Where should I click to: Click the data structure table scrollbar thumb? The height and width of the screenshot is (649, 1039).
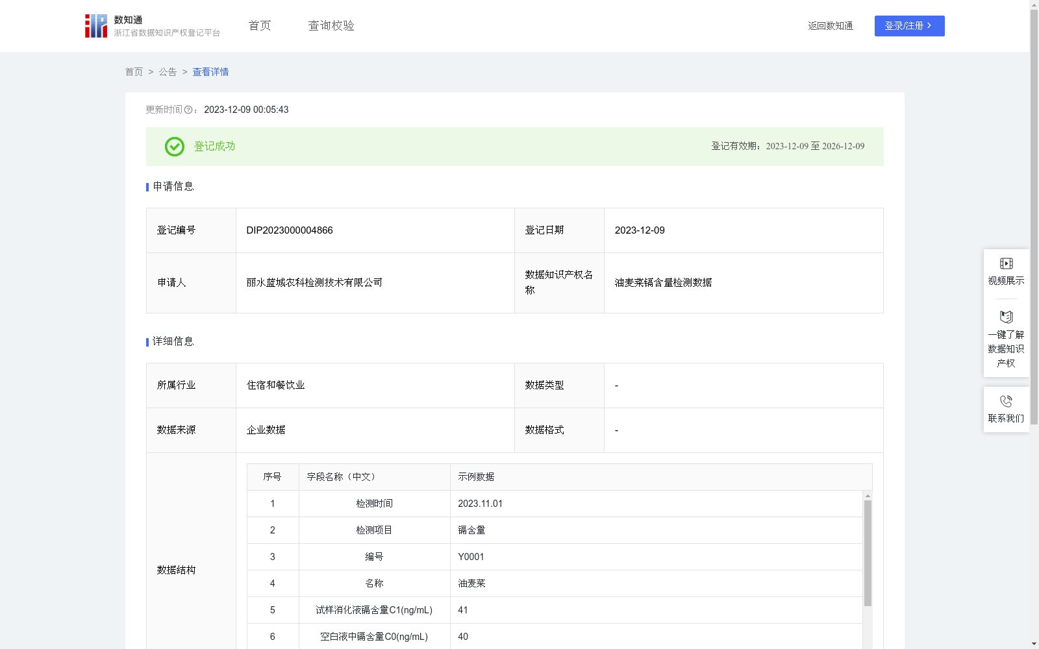868,553
